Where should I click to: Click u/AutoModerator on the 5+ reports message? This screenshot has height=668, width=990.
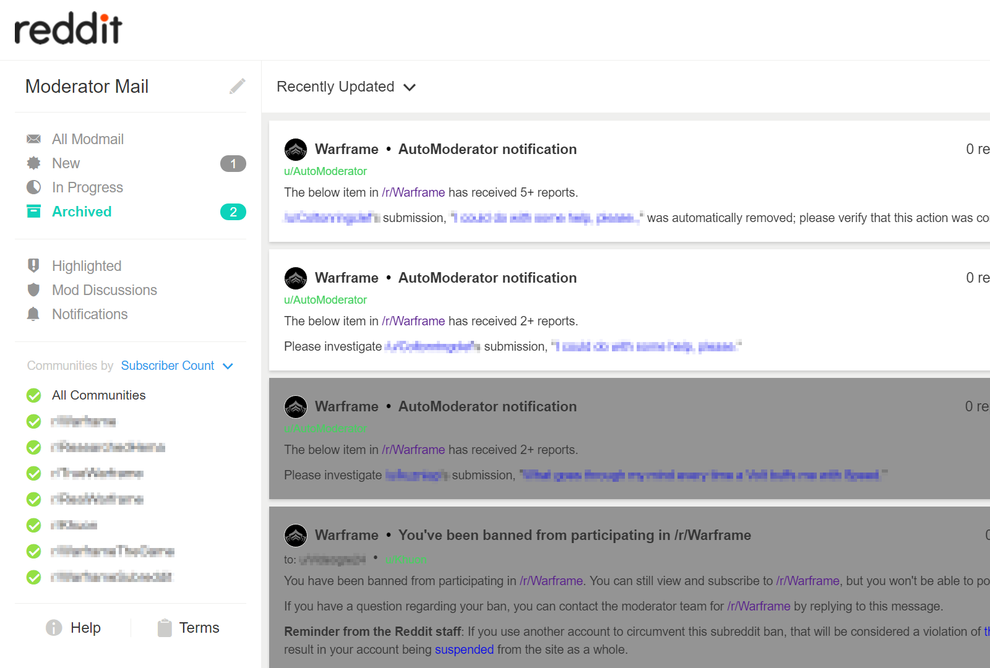coord(325,171)
